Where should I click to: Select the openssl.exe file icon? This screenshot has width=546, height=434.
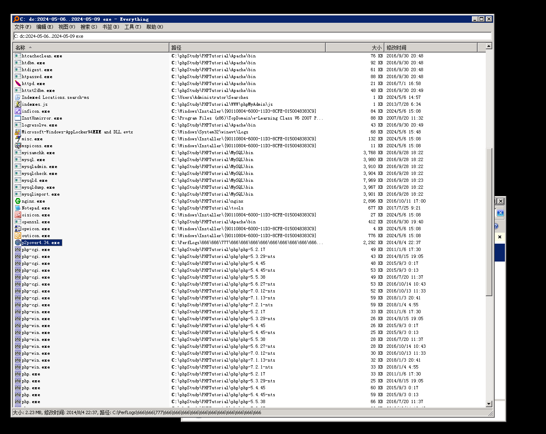[x=18, y=222]
